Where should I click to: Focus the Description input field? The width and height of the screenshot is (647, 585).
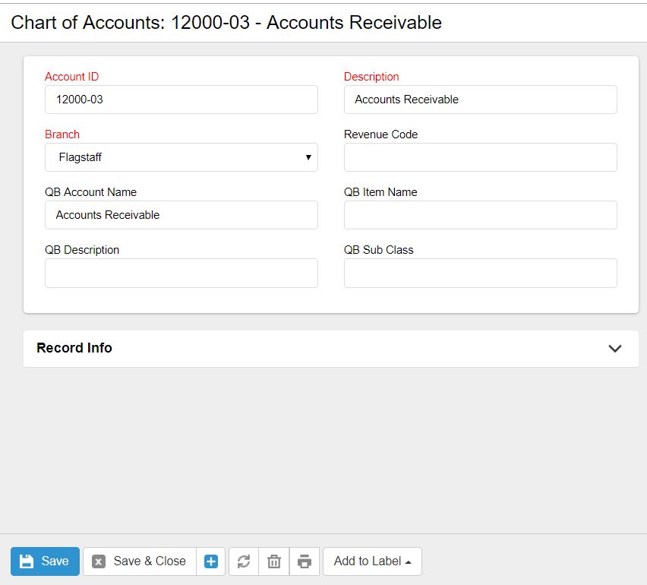480,100
